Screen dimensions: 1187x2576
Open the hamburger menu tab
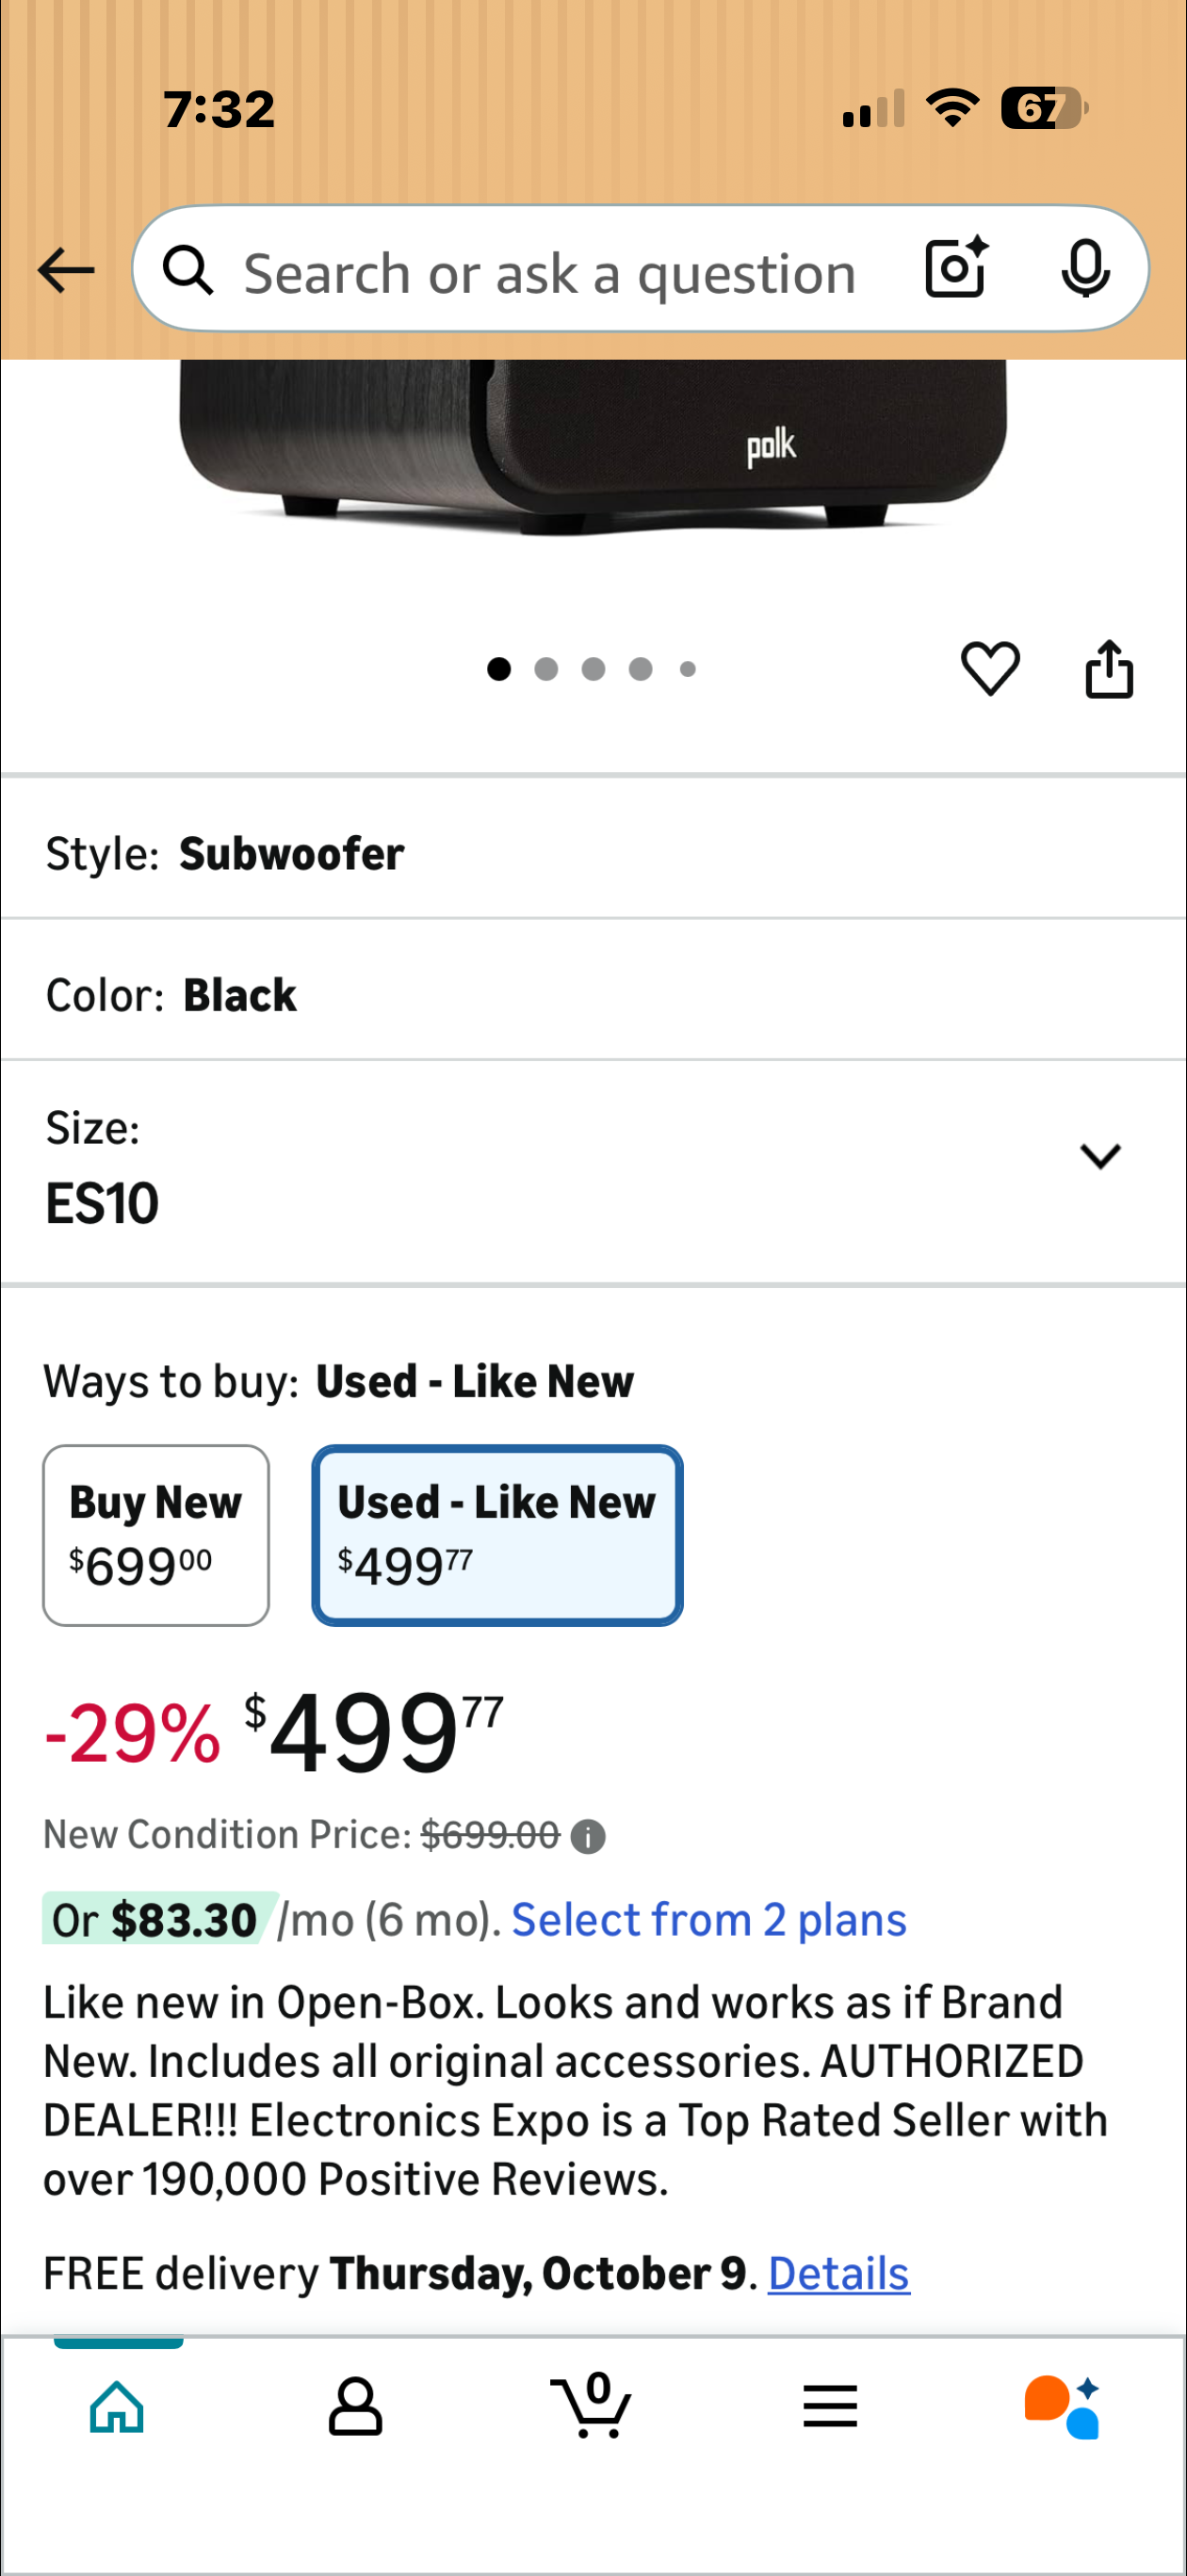[830, 2406]
